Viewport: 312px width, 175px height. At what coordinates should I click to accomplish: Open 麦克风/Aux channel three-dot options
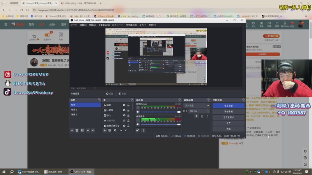(x=138, y=108)
